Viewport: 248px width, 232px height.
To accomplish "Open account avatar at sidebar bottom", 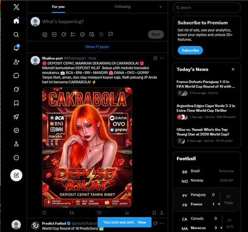I will pyautogui.click(x=16, y=225).
